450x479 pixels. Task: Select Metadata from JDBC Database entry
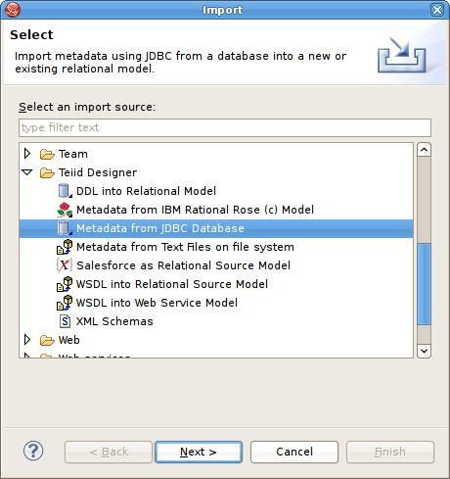pyautogui.click(x=160, y=228)
